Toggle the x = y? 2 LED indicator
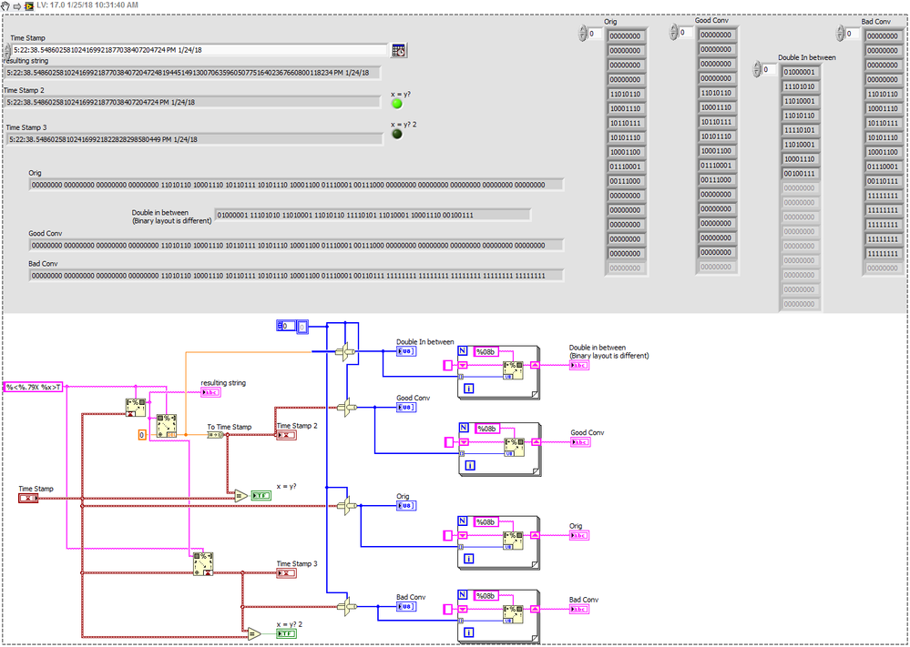The width and height of the screenshot is (910, 647). (397, 134)
